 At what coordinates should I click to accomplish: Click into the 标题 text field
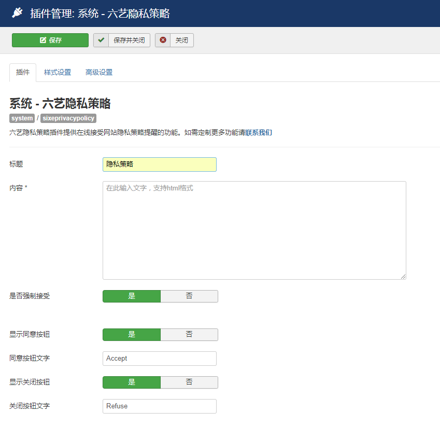[160, 164]
